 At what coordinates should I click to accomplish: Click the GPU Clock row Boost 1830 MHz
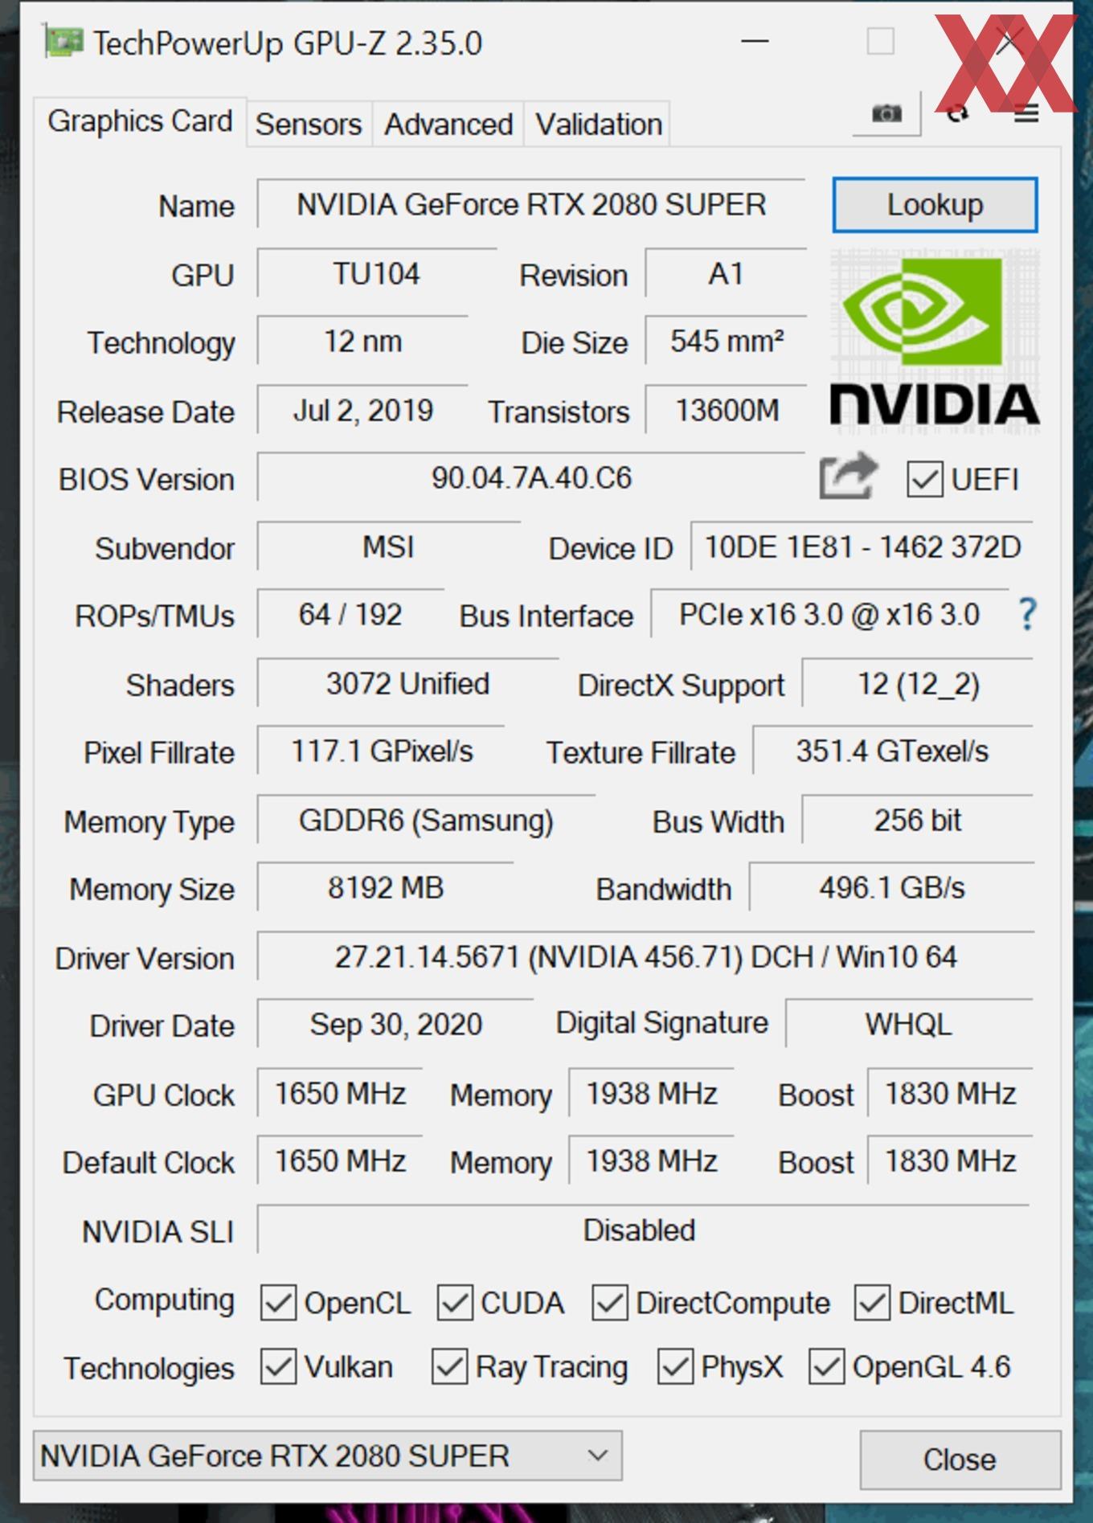point(950,1094)
